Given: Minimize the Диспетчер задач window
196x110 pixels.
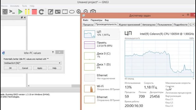Looking at the screenshot, I should [x=183, y=15].
